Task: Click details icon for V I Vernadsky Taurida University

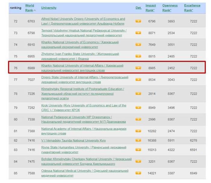Action: pos(138,140)
